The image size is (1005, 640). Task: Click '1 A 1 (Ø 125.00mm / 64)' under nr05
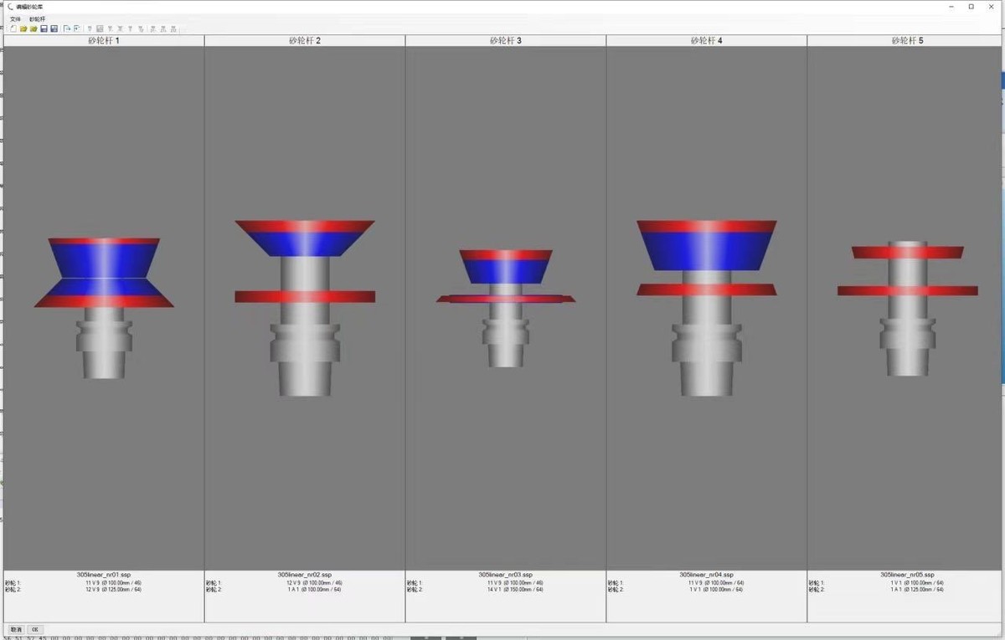click(x=917, y=590)
